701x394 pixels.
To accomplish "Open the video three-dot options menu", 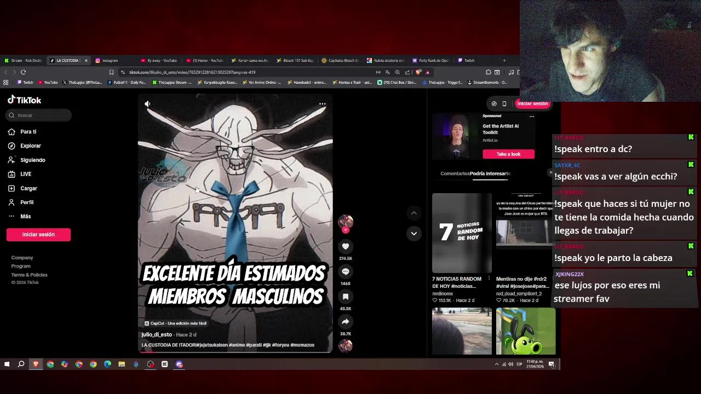I will coord(322,103).
